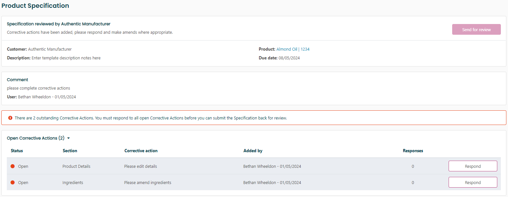Select the 'Please edit details' corrective action text
The image size is (508, 197).
click(x=141, y=166)
